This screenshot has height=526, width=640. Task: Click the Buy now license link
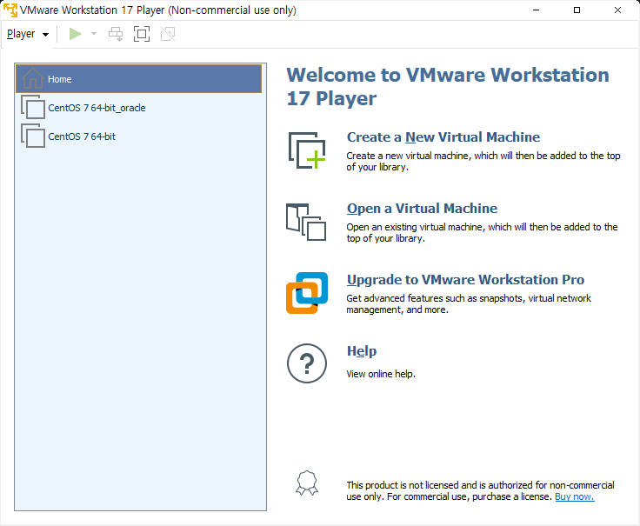click(574, 496)
